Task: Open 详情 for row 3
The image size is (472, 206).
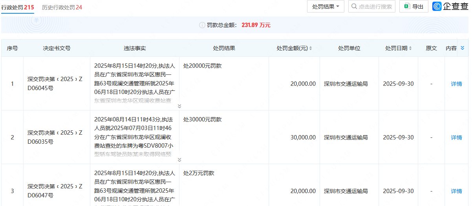Action: pyautogui.click(x=456, y=191)
